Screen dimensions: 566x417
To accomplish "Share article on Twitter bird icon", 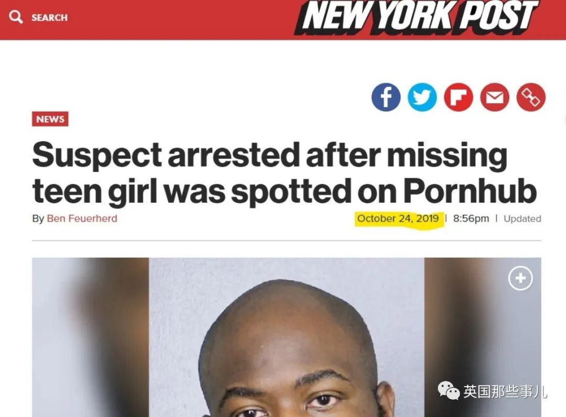I will pos(422,97).
